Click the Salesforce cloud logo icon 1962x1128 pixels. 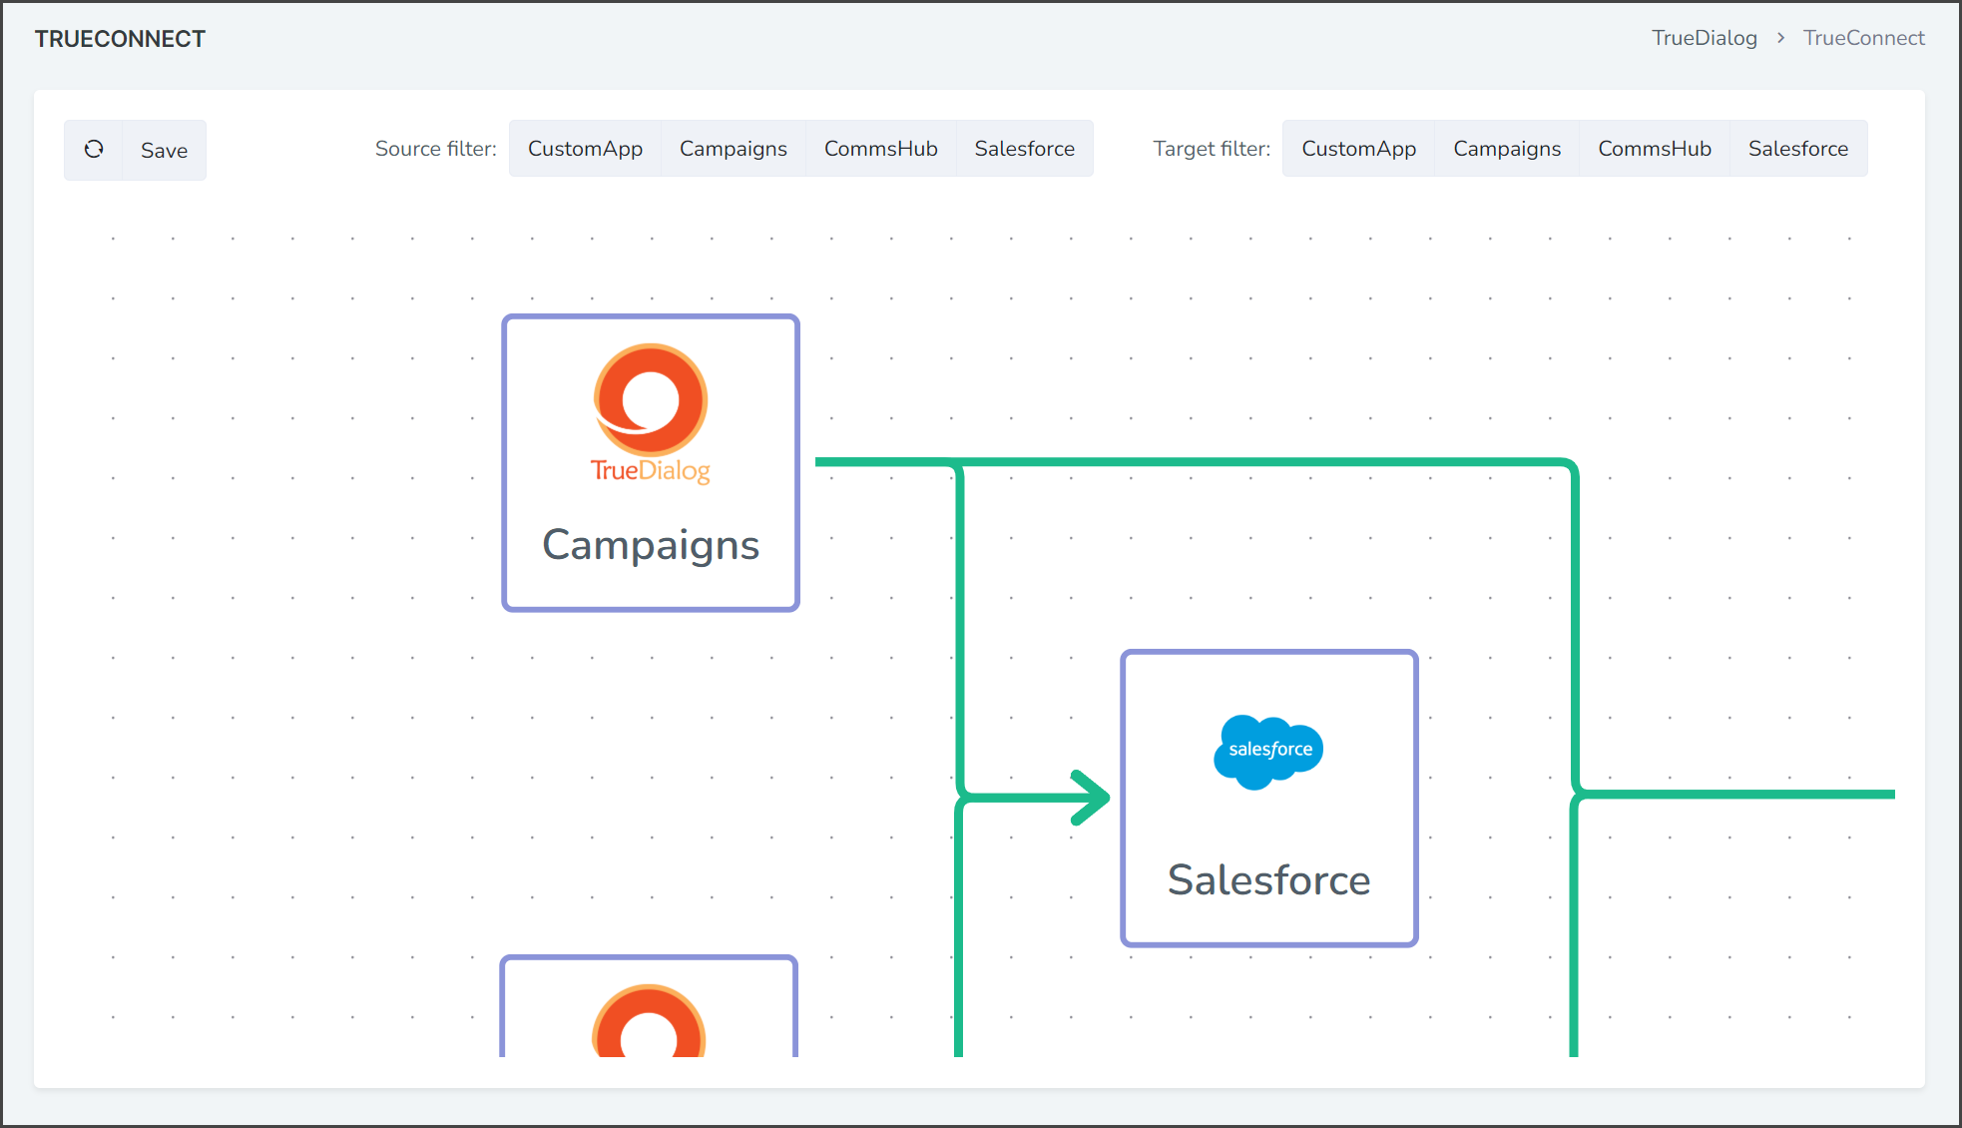click(1268, 752)
